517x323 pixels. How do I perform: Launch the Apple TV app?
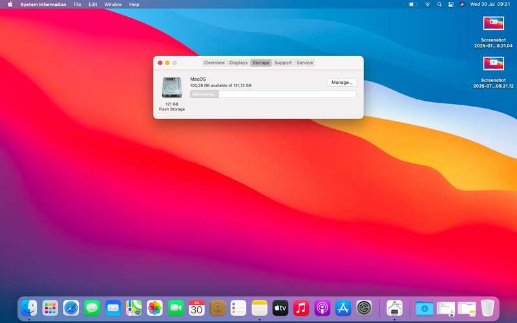click(x=280, y=308)
